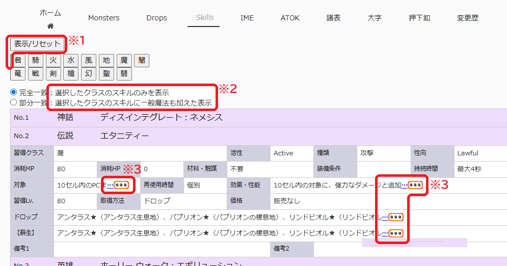
Task: Click the Lawful value cell
Action: click(481, 153)
